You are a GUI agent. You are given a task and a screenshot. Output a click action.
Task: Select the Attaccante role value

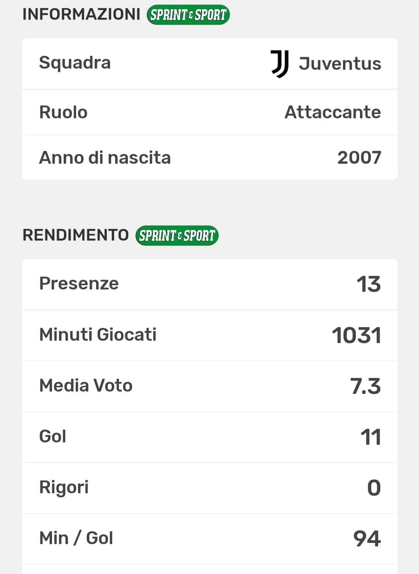point(332,112)
